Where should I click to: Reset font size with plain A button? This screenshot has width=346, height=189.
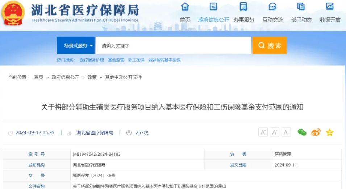286,132
